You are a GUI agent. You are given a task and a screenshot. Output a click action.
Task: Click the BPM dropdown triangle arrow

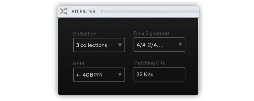pyautogui.click(x=120, y=74)
